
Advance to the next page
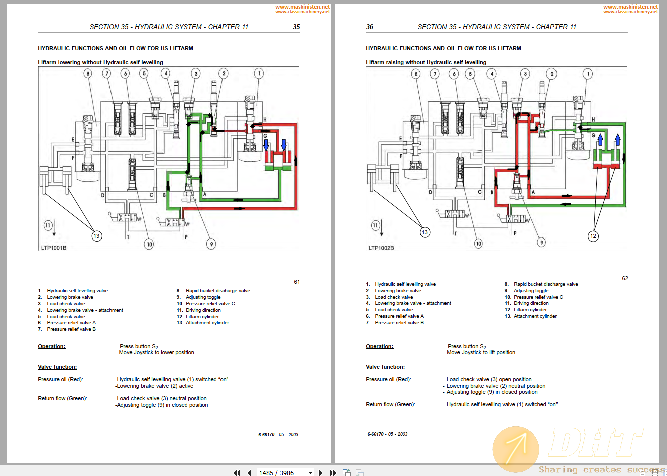click(x=321, y=473)
